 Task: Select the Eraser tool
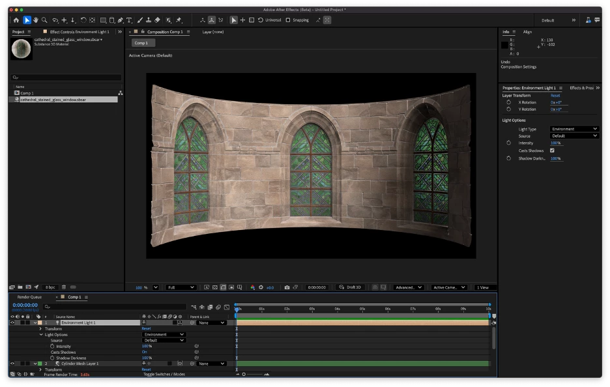pyautogui.click(x=158, y=20)
